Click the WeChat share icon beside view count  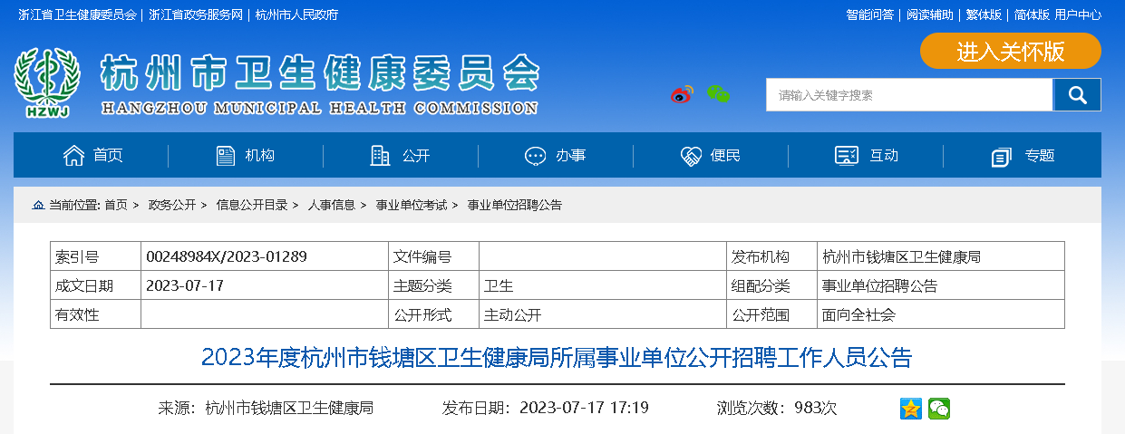click(x=939, y=409)
